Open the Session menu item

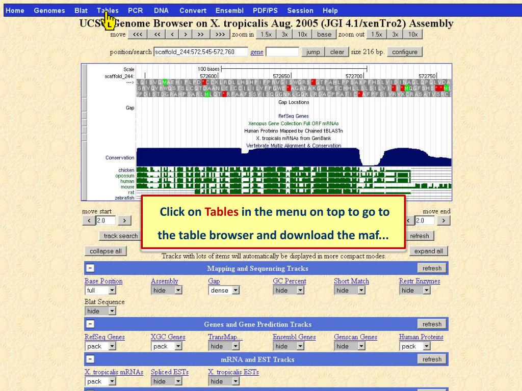coord(300,11)
